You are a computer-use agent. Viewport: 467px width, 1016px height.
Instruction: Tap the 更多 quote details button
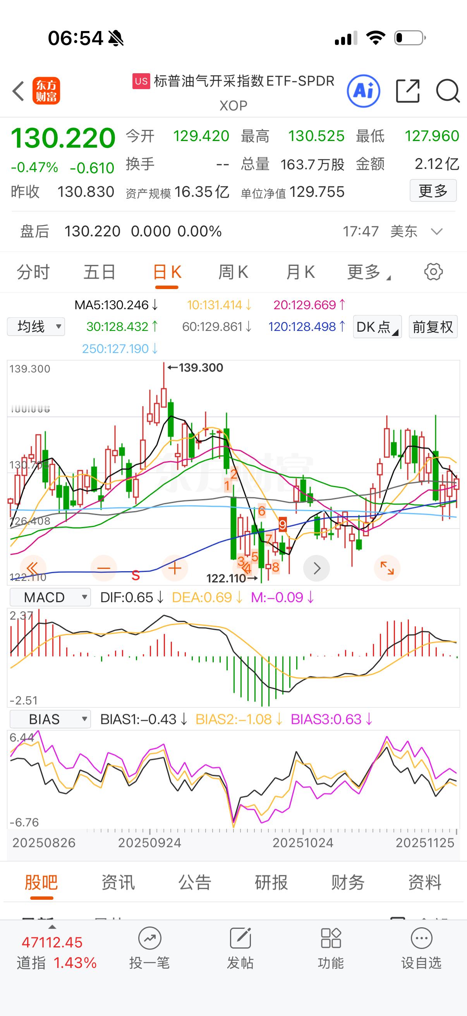click(x=433, y=191)
